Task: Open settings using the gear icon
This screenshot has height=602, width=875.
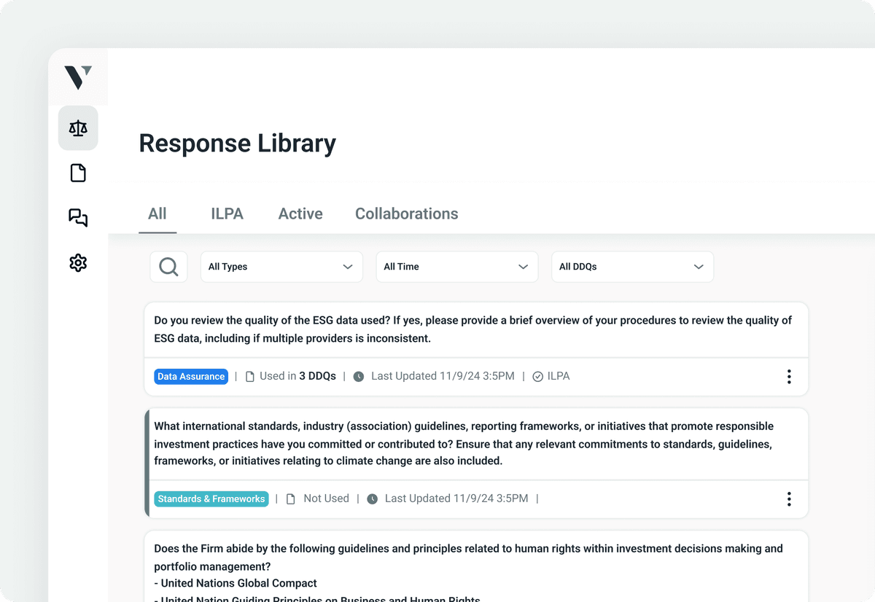Action: coord(78,262)
